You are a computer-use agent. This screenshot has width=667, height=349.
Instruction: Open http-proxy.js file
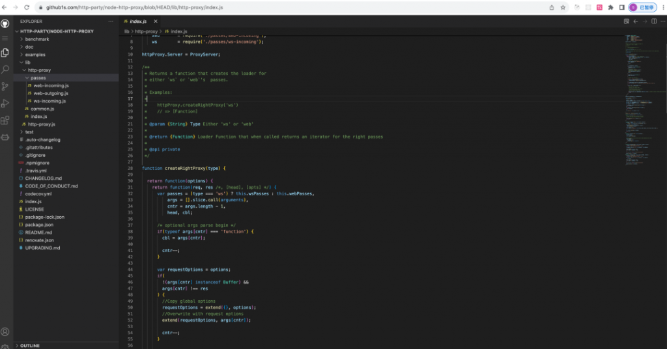(x=66, y=124)
